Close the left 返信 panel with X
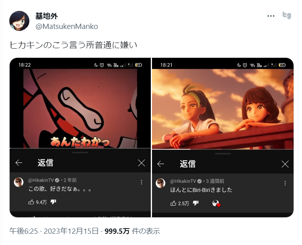Image resolution: width=302 pixels, height=245 pixels. (x=142, y=163)
